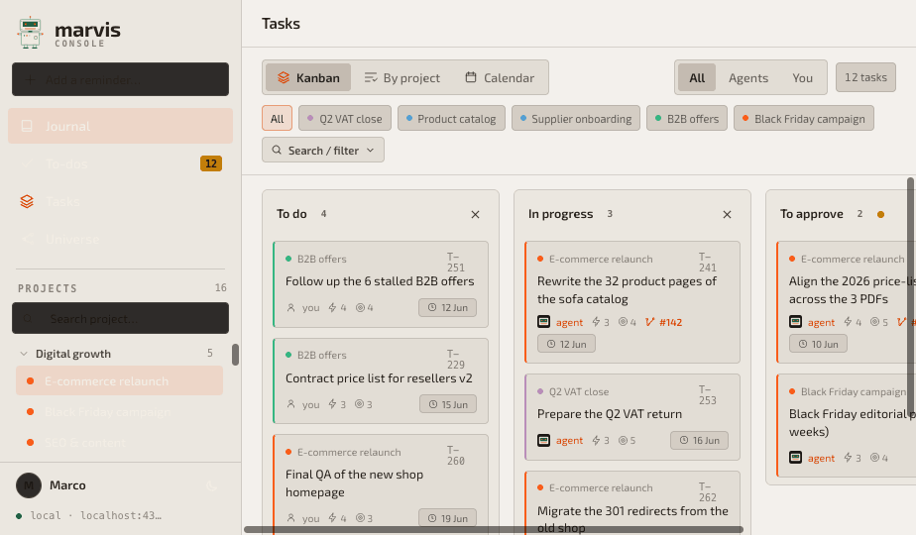Open E-commerce relaunch project in sidebar
This screenshot has width=916, height=535.
click(x=119, y=380)
